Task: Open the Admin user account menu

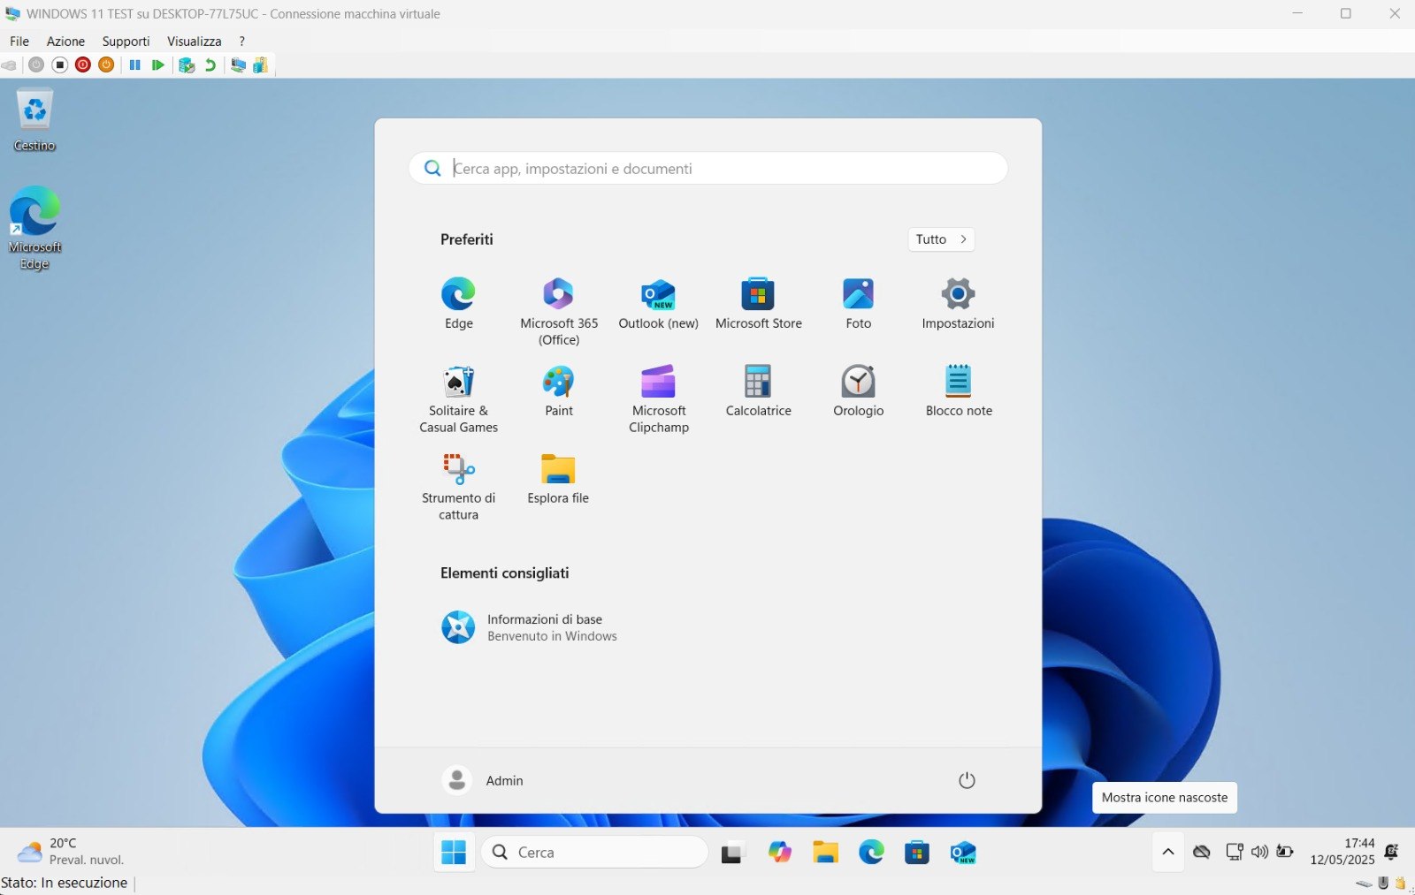Action: pos(483,780)
